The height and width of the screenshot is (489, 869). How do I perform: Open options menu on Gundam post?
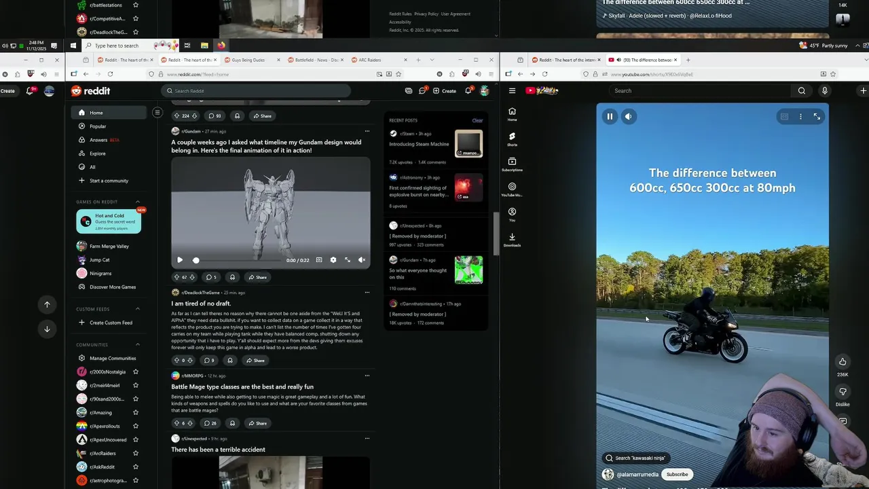click(x=367, y=131)
